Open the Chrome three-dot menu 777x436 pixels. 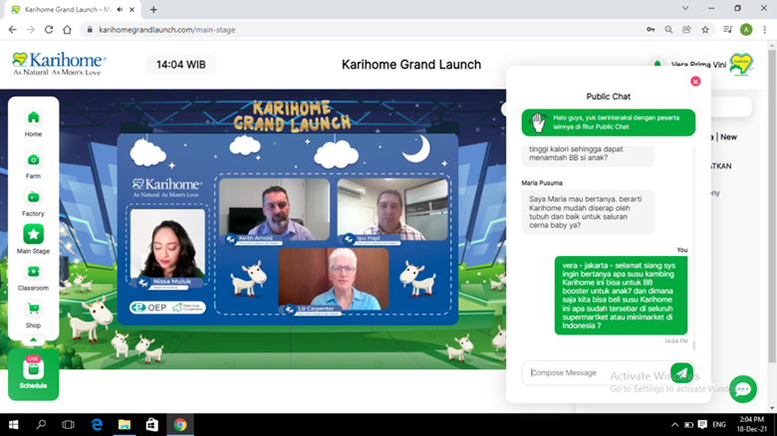[x=765, y=30]
